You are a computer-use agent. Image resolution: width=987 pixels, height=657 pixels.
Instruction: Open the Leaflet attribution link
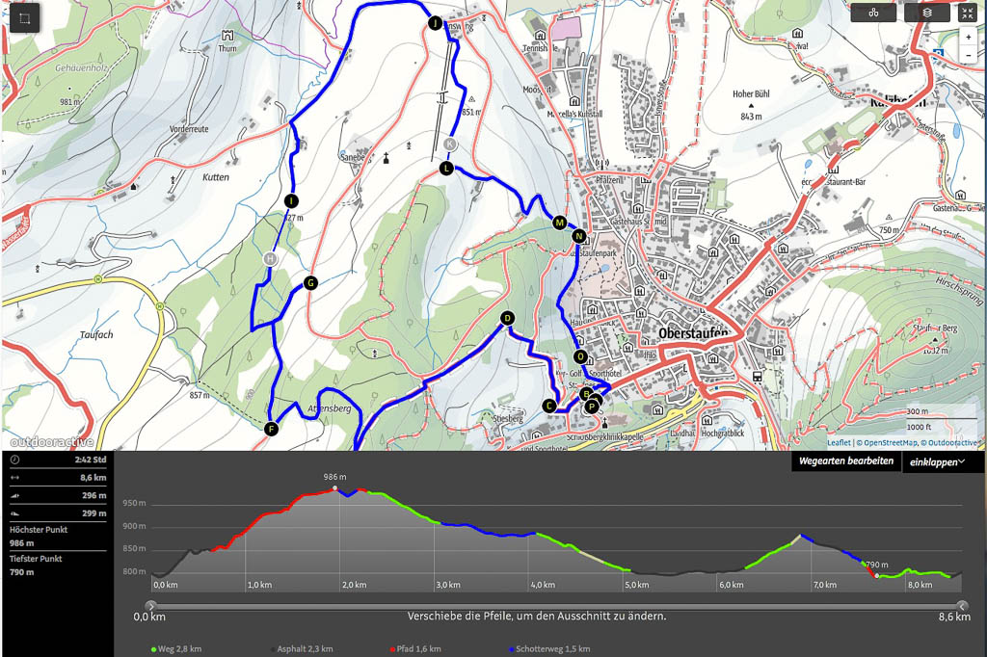point(839,443)
